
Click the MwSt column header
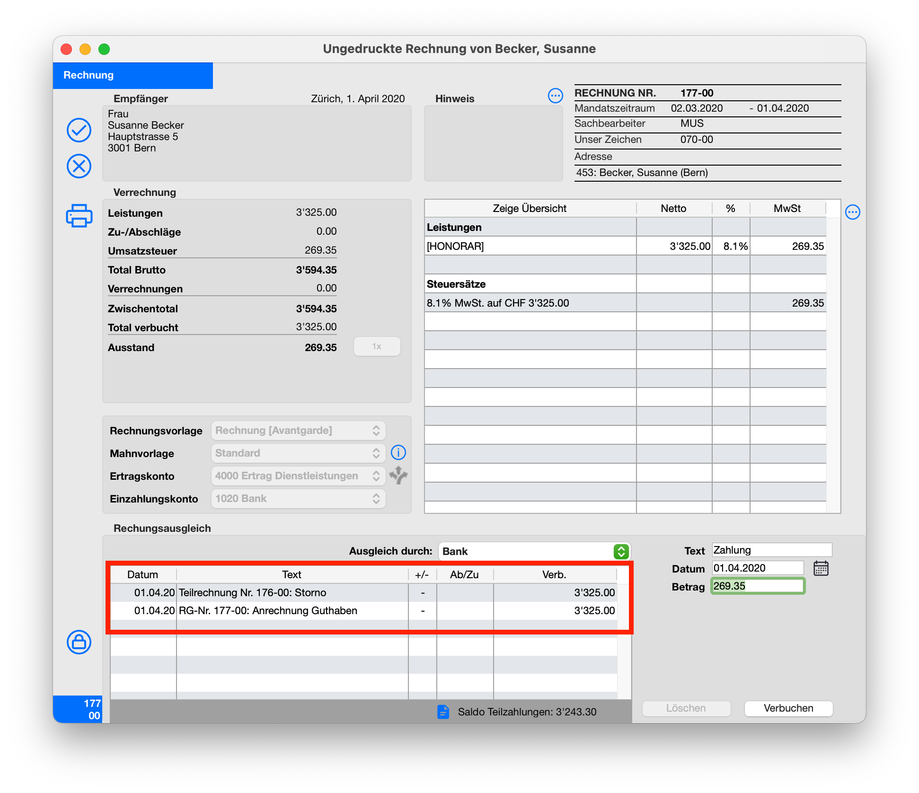click(x=787, y=209)
